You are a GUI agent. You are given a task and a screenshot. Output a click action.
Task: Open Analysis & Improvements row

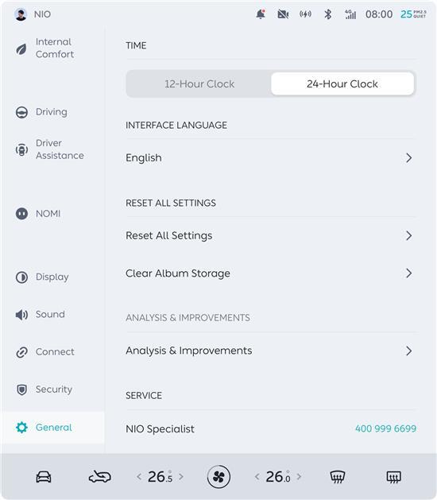(271, 351)
